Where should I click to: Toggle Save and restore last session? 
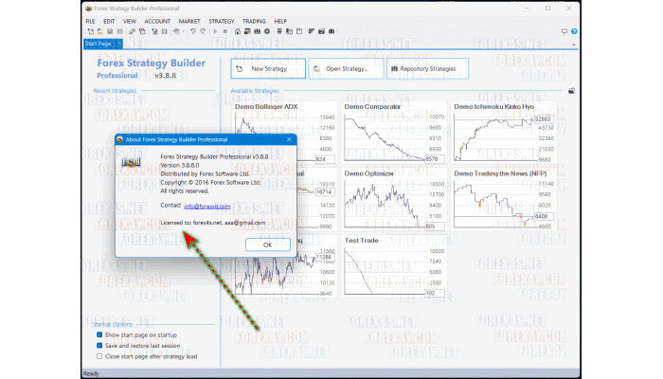[99, 346]
